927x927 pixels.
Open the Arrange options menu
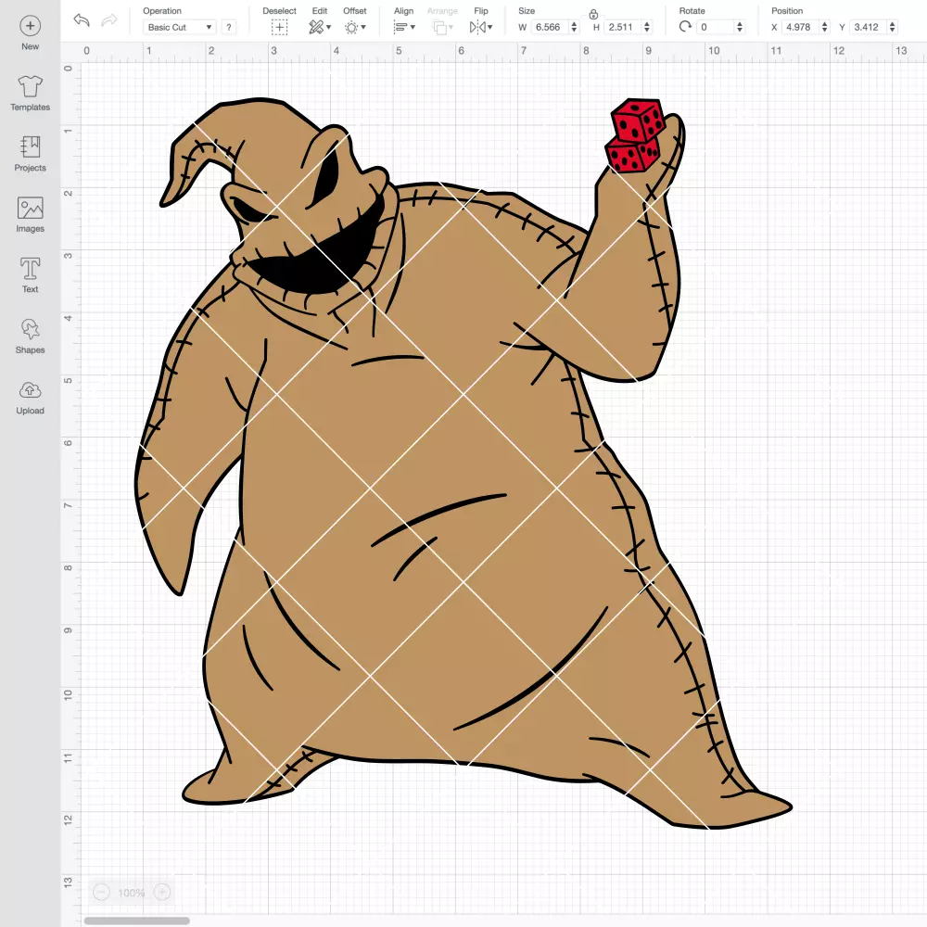pyautogui.click(x=442, y=27)
